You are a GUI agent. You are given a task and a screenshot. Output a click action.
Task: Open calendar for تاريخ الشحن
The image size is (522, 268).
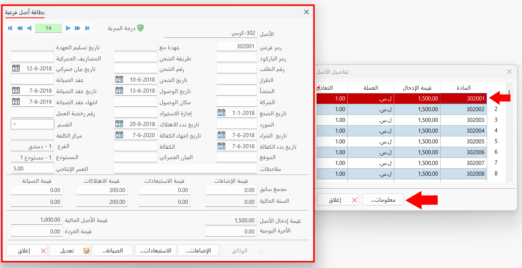(x=119, y=80)
